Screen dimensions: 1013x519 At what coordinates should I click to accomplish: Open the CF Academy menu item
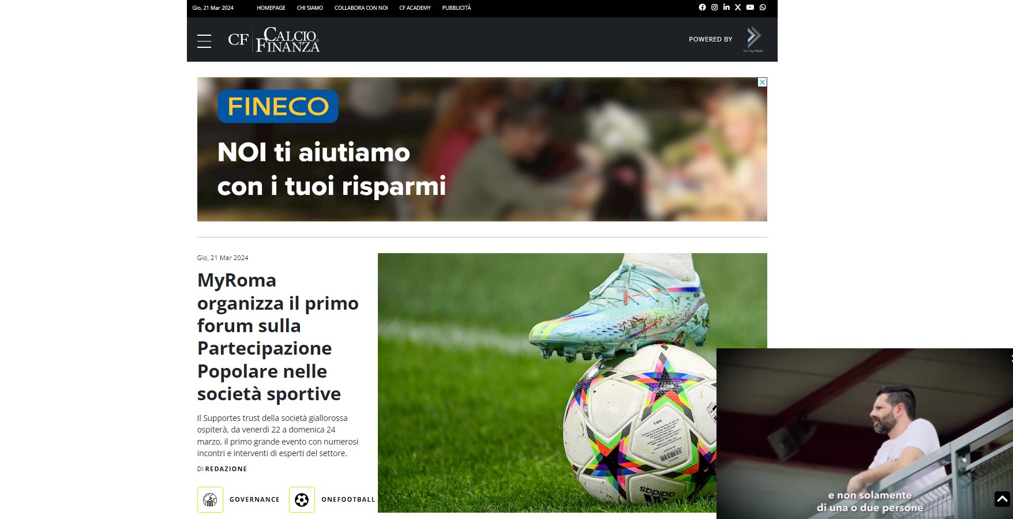(x=415, y=8)
